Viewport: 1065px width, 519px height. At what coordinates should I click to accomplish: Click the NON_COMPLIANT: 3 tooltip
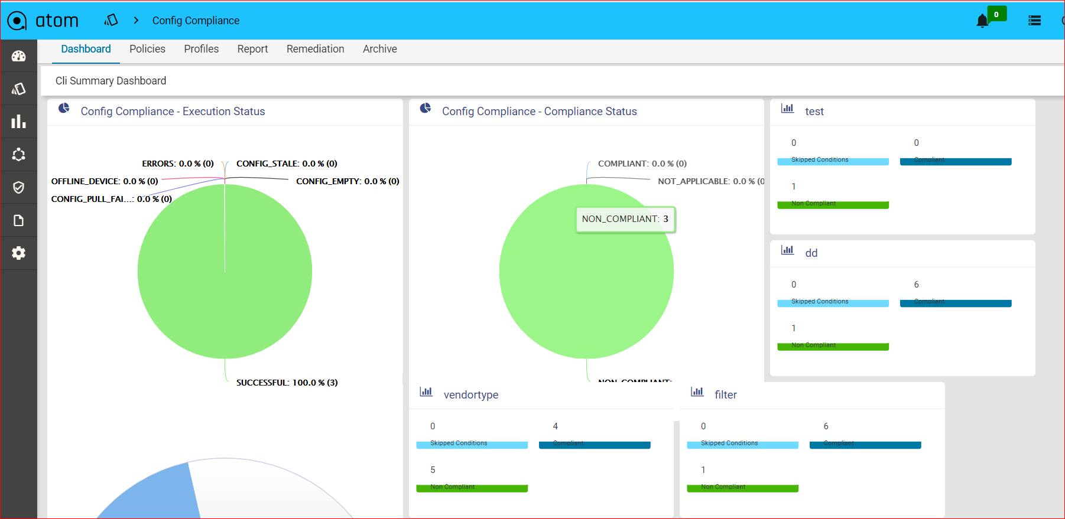coord(625,219)
